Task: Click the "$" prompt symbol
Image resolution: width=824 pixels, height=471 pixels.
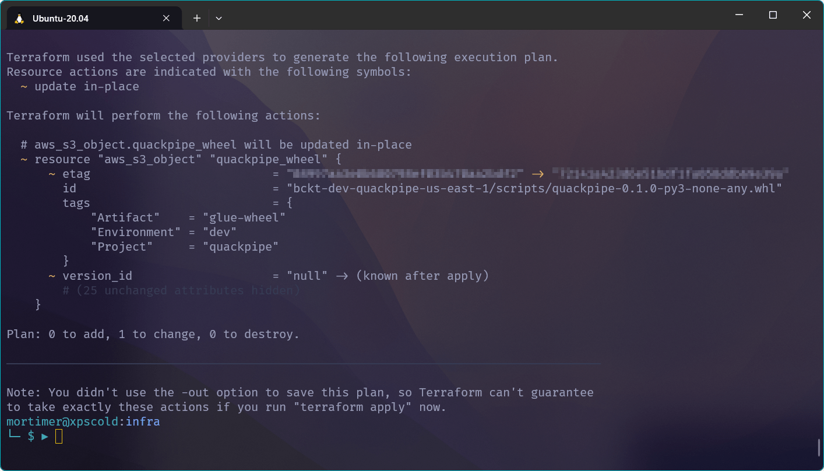Action: pos(31,436)
